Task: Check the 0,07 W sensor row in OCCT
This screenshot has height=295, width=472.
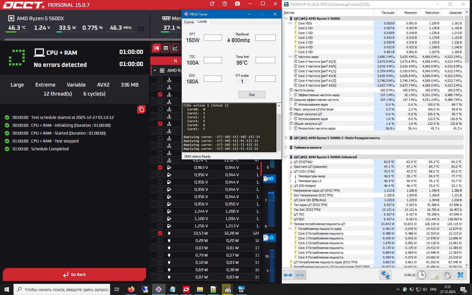Action: (x=160, y=277)
